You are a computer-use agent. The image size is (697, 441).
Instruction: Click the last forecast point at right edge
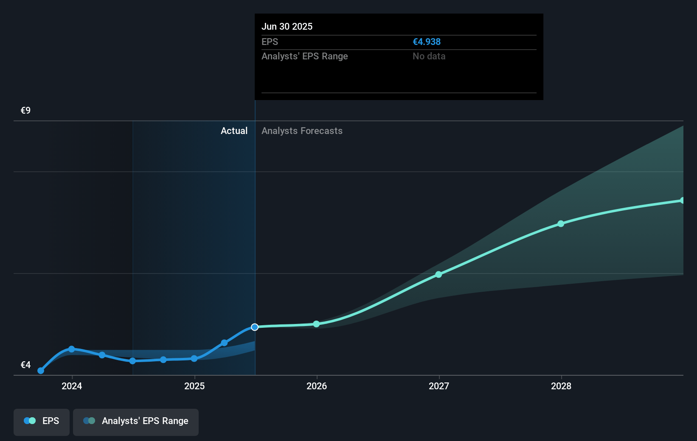(x=682, y=200)
